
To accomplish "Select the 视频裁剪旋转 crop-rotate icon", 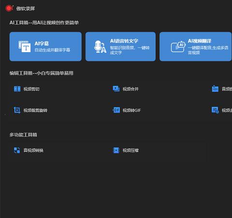I will (x=17, y=110).
